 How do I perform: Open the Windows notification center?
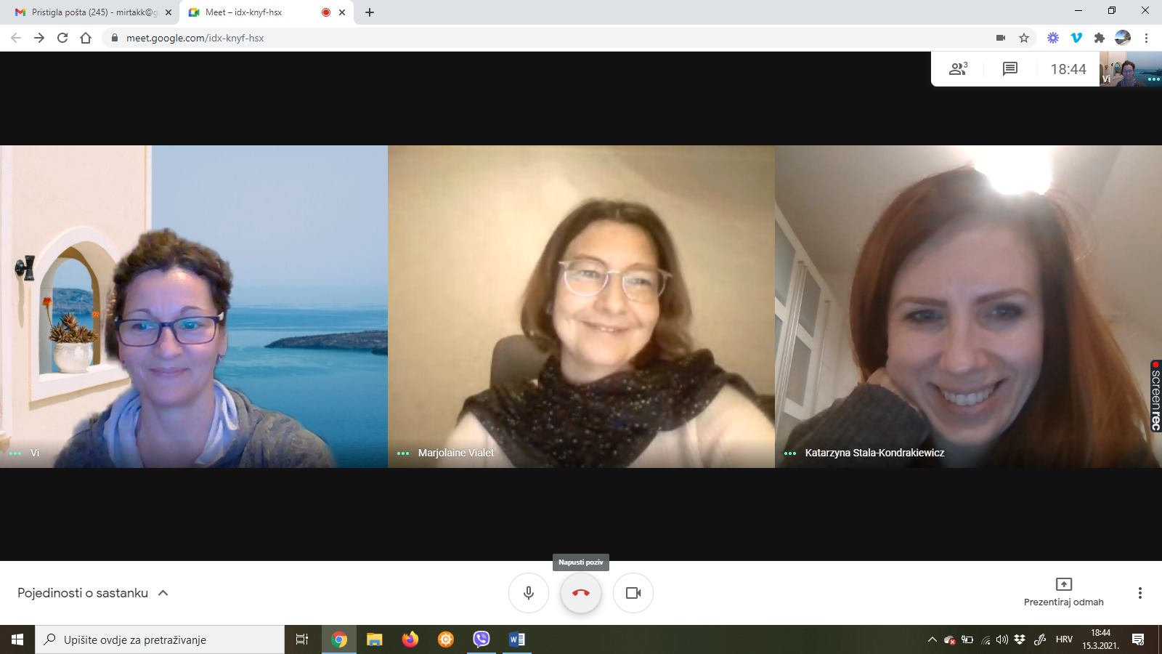(1138, 639)
